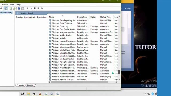The height and width of the screenshot is (96, 171).
Task: Click the horizontal scrollbar left arrow
Action: tap(49, 82)
